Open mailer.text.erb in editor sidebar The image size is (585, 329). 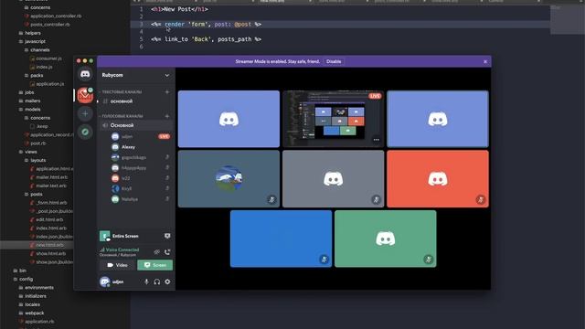click(51, 186)
